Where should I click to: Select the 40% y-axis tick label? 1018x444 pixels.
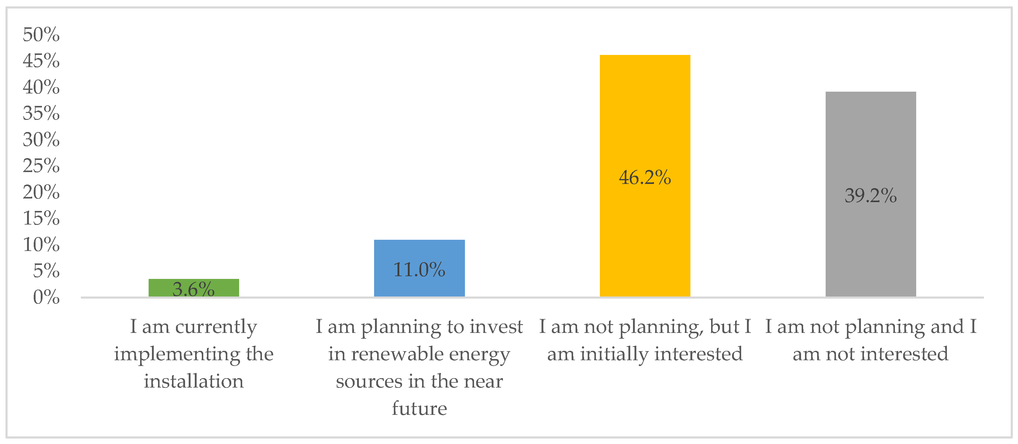click(x=41, y=87)
